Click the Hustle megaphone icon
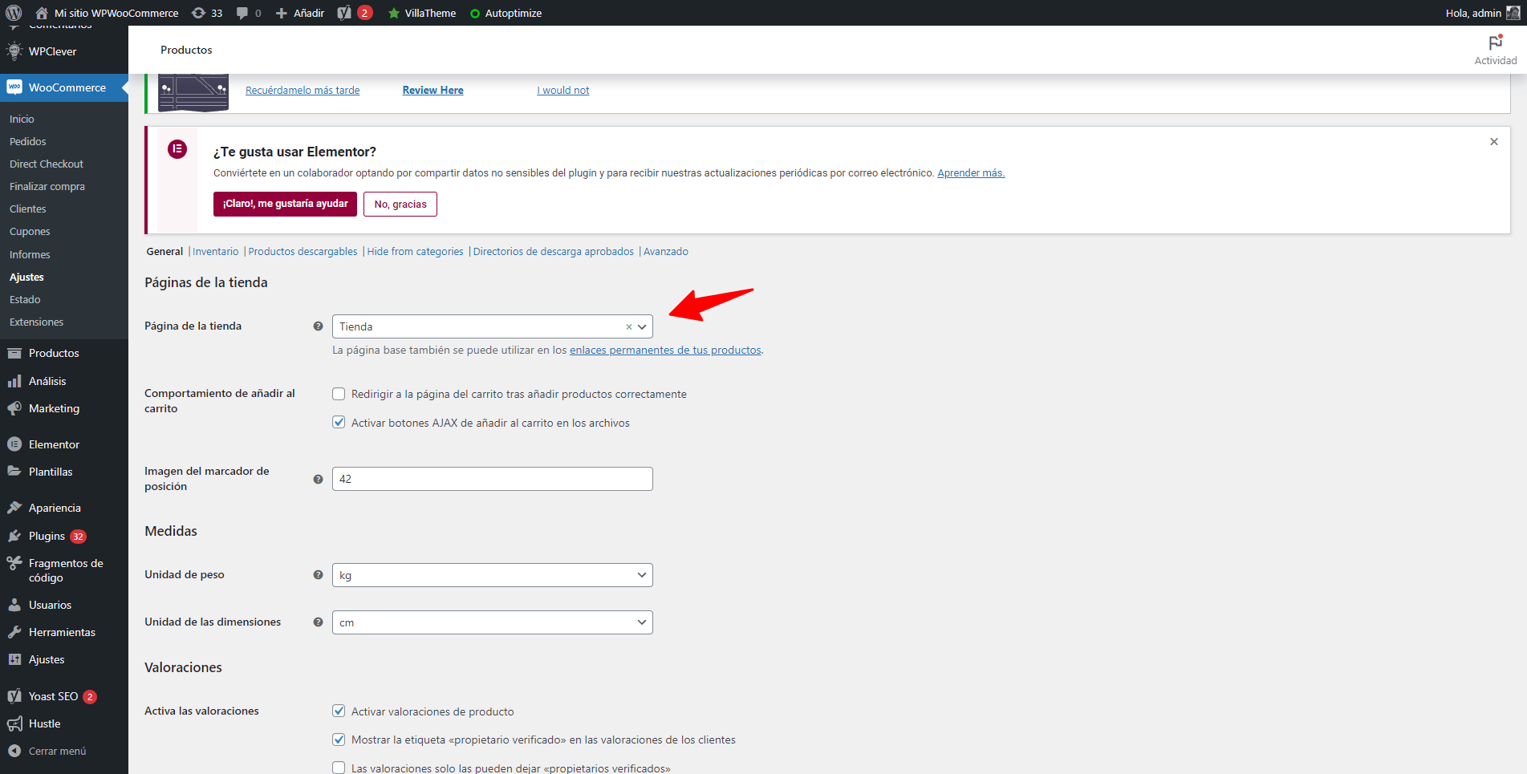This screenshot has width=1527, height=774. pos(14,723)
